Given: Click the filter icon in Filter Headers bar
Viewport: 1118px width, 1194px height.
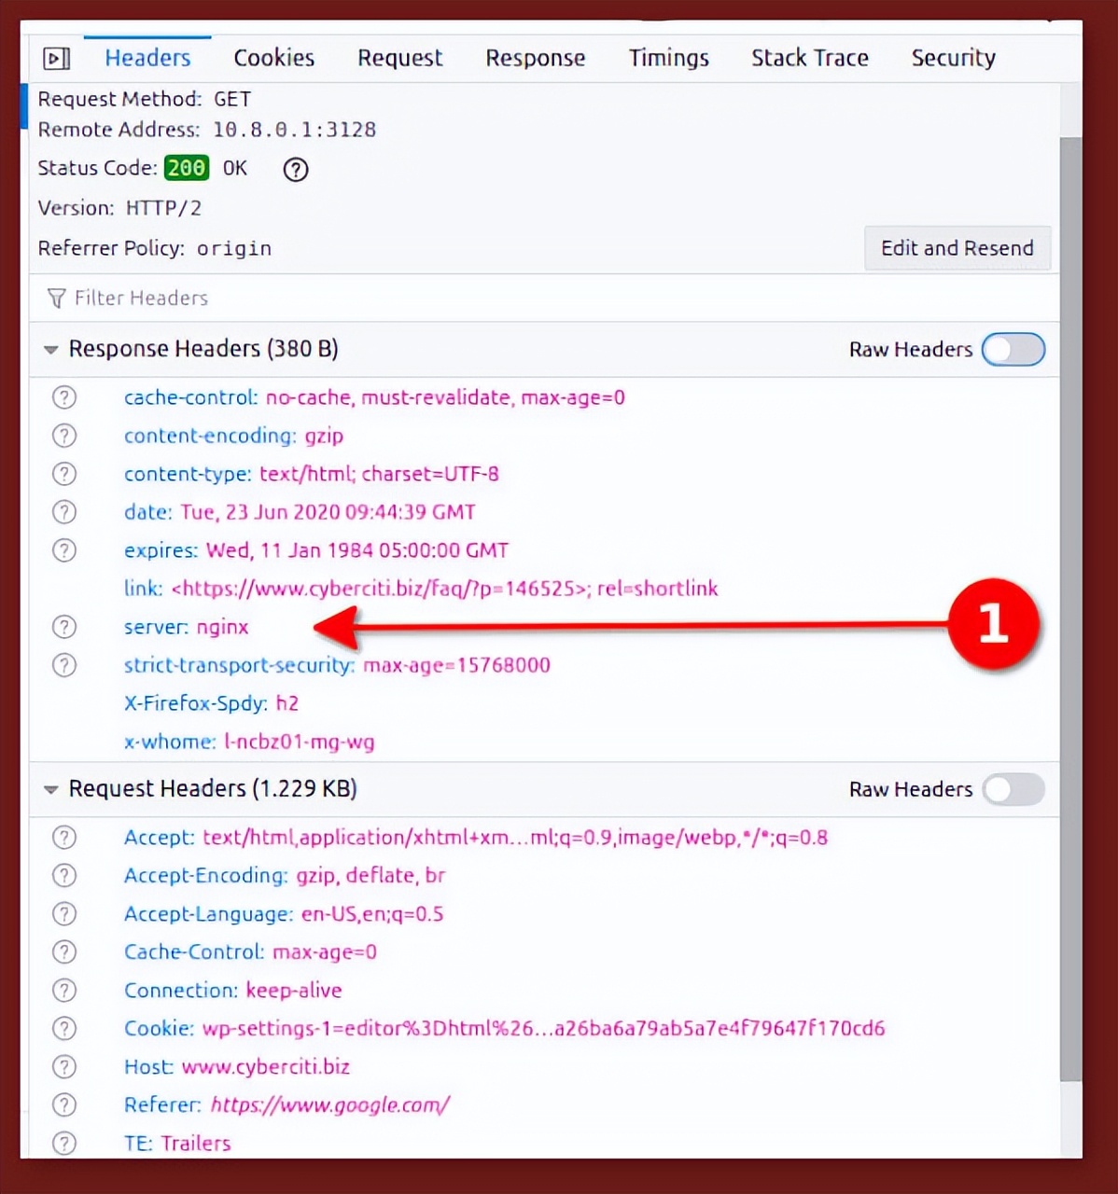Looking at the screenshot, I should tap(56, 298).
